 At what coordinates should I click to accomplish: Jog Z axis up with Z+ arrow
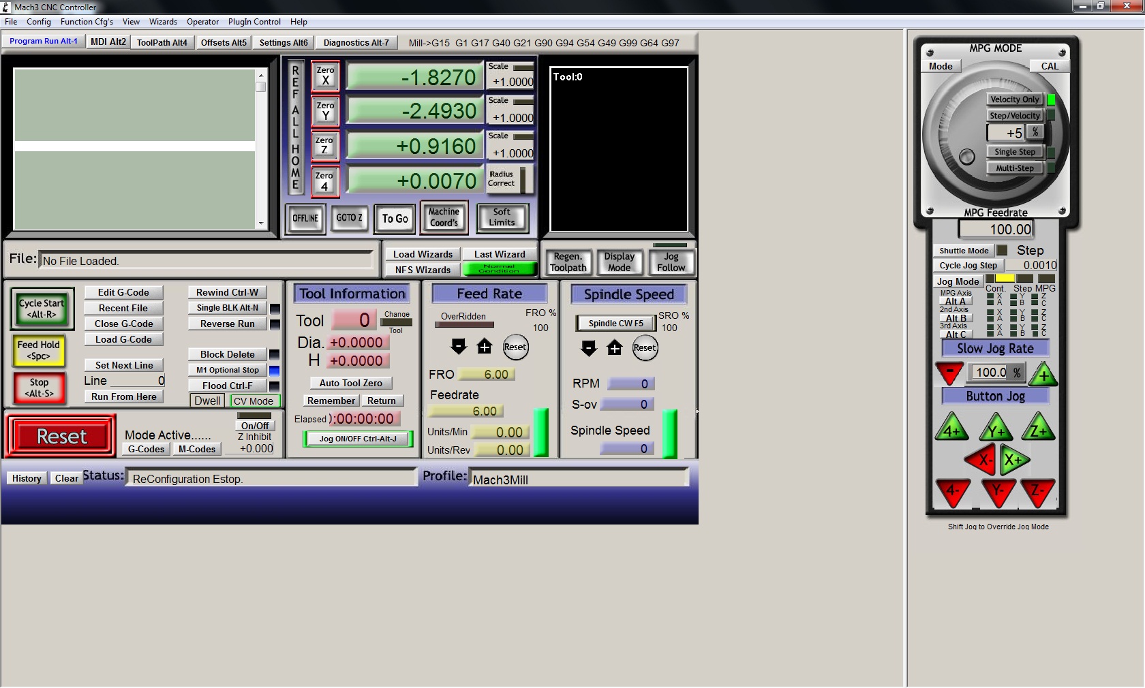[x=1038, y=428]
